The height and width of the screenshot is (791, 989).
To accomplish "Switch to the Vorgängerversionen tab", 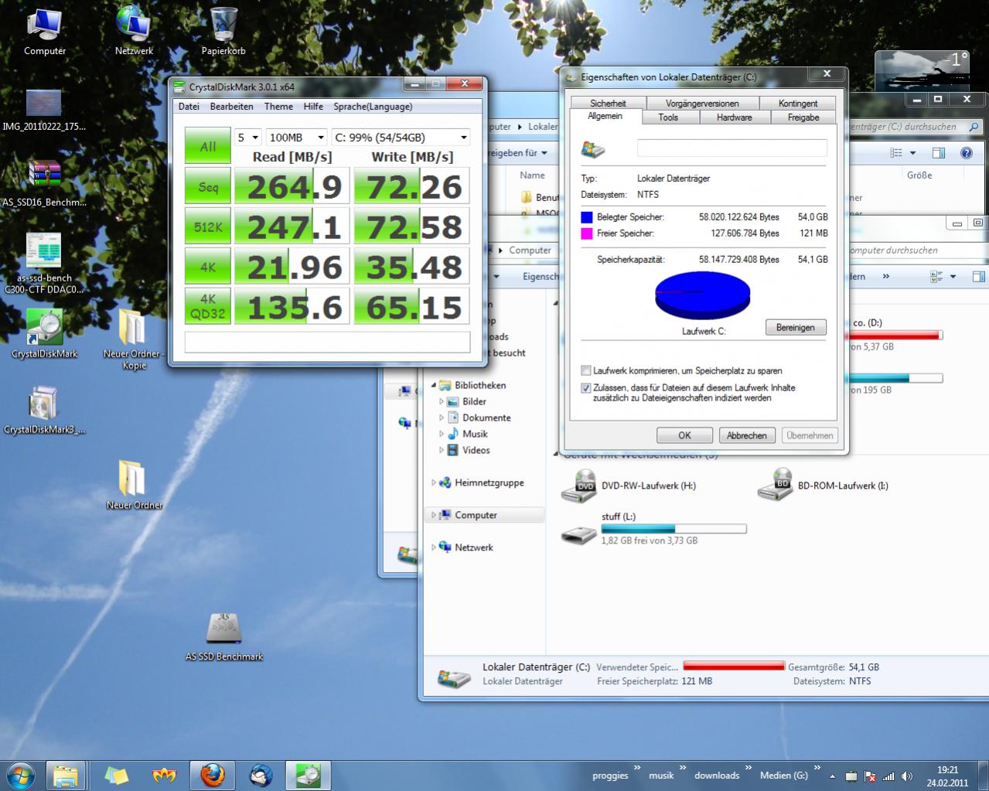I will [701, 103].
